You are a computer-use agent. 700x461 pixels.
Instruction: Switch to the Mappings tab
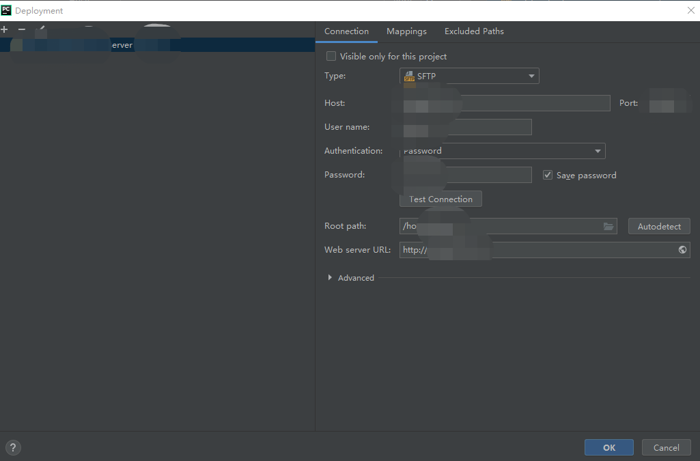tap(406, 31)
